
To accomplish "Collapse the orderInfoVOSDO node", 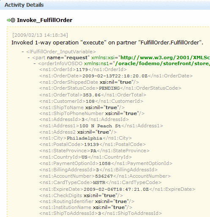I will pyautogui.click(x=35, y=63).
